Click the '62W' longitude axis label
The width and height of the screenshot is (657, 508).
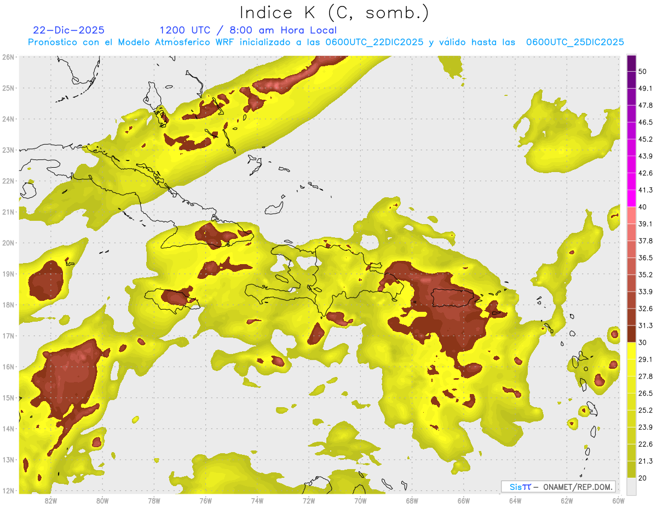click(x=567, y=501)
